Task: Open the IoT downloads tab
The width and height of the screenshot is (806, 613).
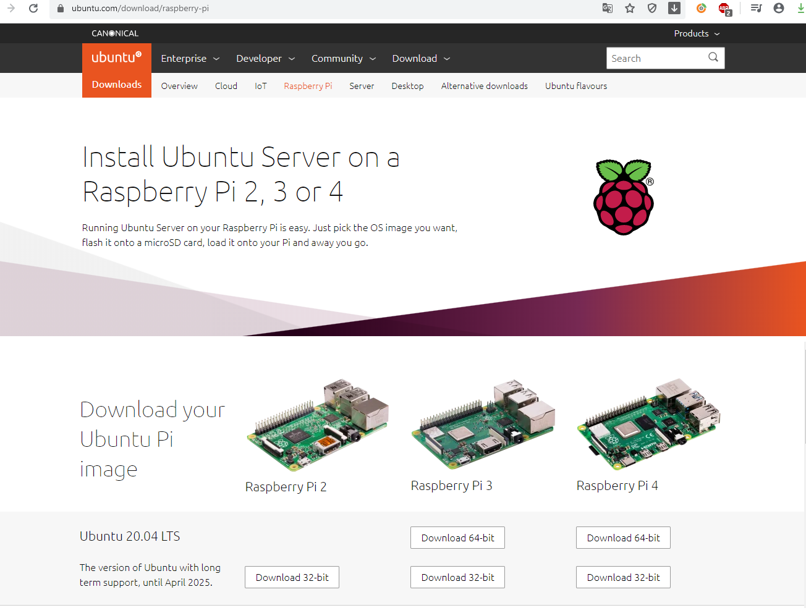Action: [x=261, y=86]
